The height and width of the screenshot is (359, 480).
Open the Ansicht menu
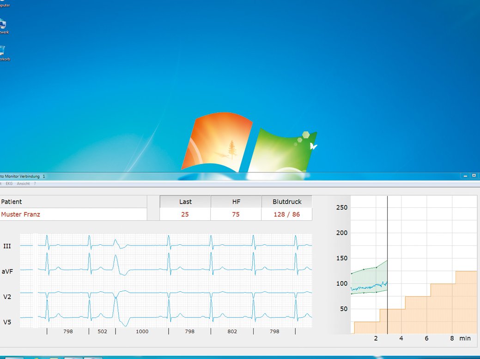click(x=23, y=183)
